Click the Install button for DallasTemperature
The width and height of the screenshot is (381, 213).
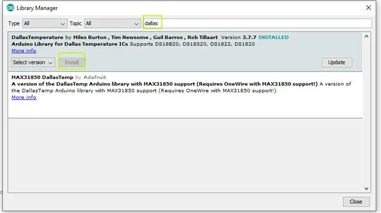[72, 62]
